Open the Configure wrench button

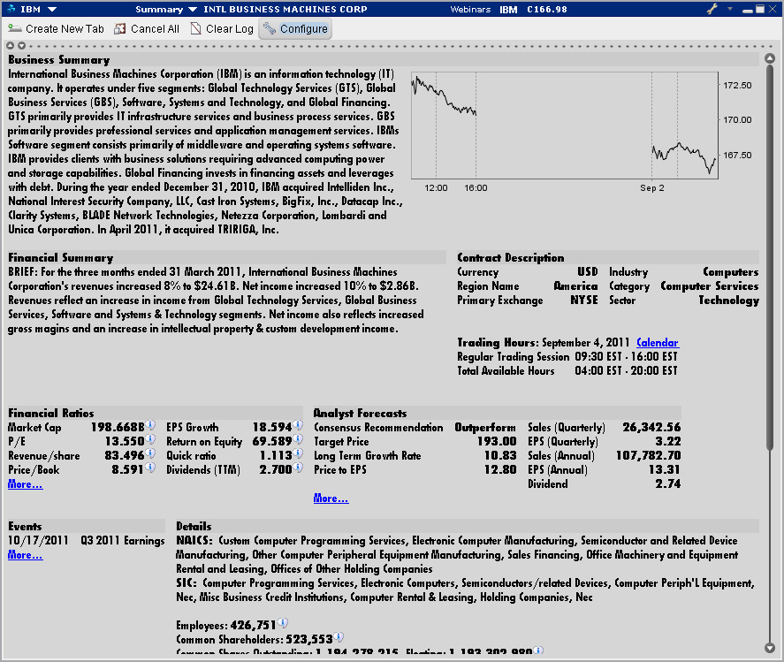295,29
